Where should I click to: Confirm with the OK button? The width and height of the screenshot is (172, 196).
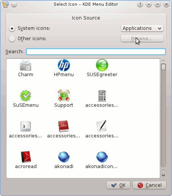click(x=118, y=185)
